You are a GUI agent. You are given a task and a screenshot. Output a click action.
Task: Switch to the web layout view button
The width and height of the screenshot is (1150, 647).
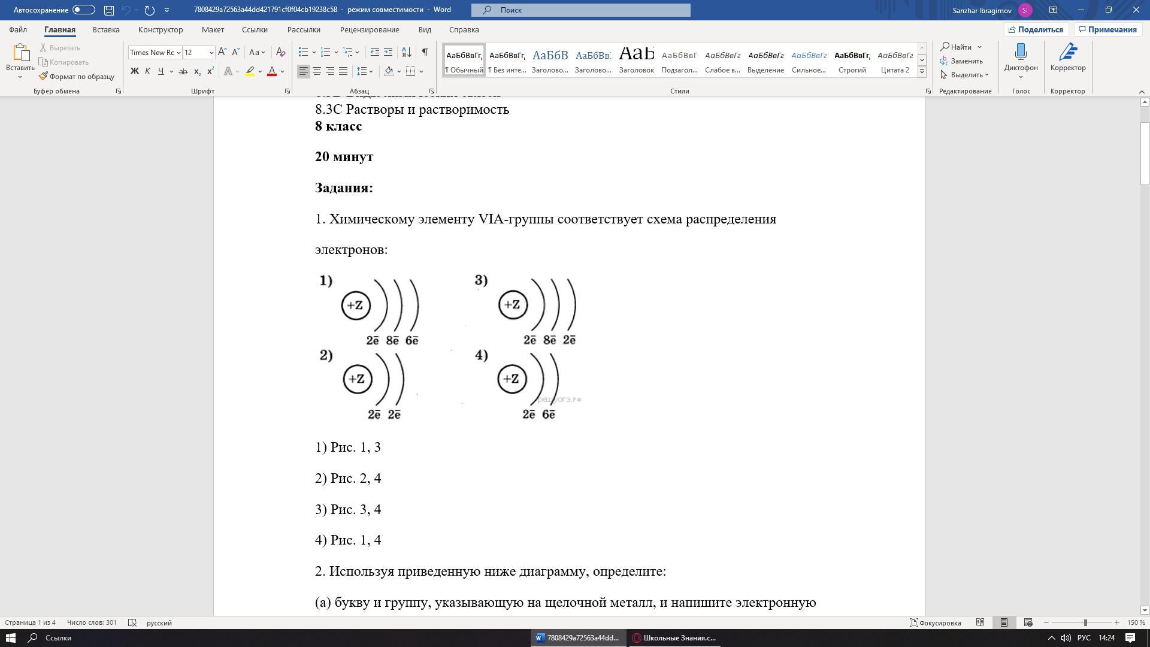[x=1028, y=623]
